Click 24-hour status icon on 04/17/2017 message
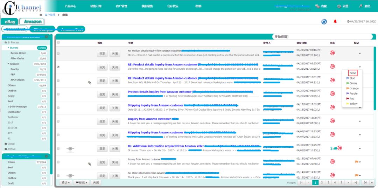Image resolution: width=378 pixels, height=188 pixels. click(x=332, y=107)
